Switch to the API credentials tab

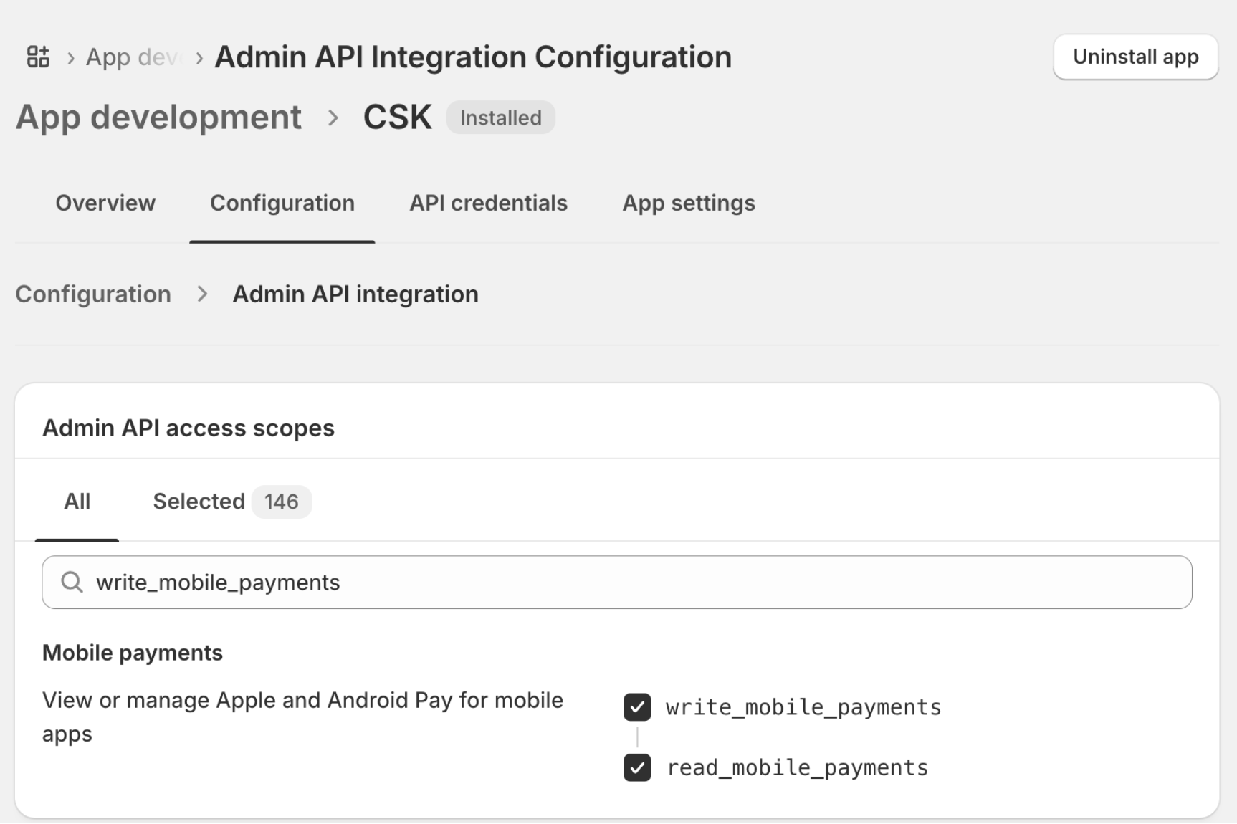488,203
